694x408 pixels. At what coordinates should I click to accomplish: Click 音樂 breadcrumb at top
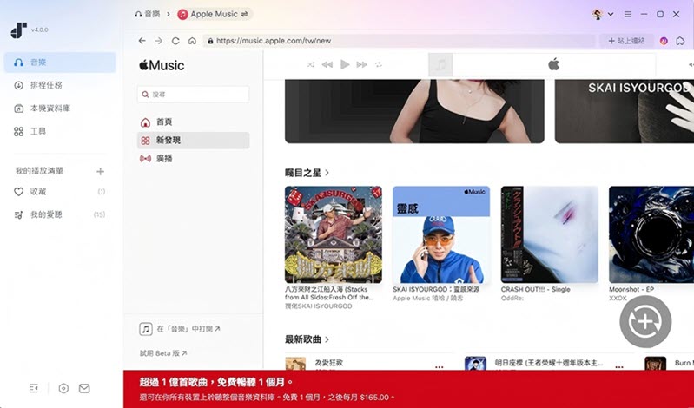click(x=148, y=14)
